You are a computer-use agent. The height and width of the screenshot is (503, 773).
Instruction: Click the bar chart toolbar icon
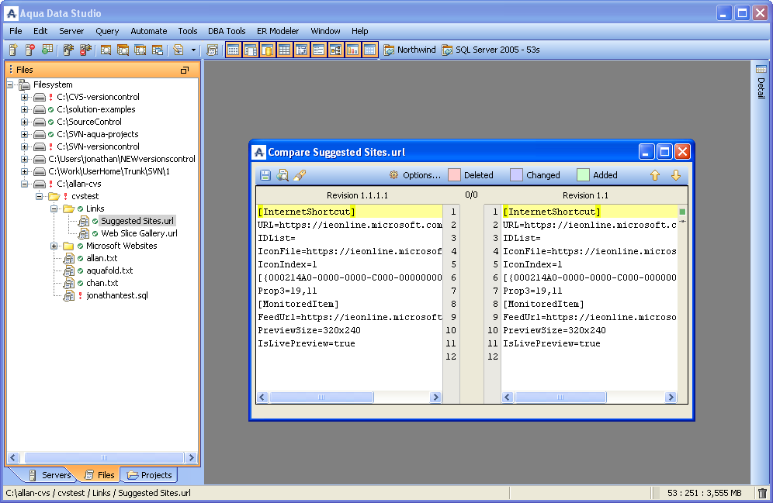click(x=352, y=50)
